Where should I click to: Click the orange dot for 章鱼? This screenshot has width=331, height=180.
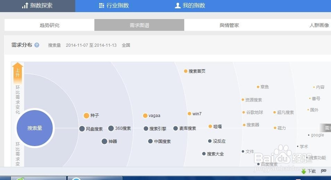coord(258,87)
